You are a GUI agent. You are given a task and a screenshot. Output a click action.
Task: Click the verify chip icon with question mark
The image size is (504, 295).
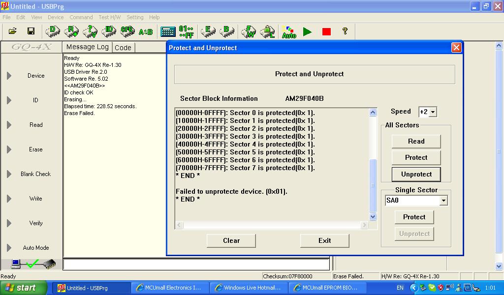click(x=90, y=31)
